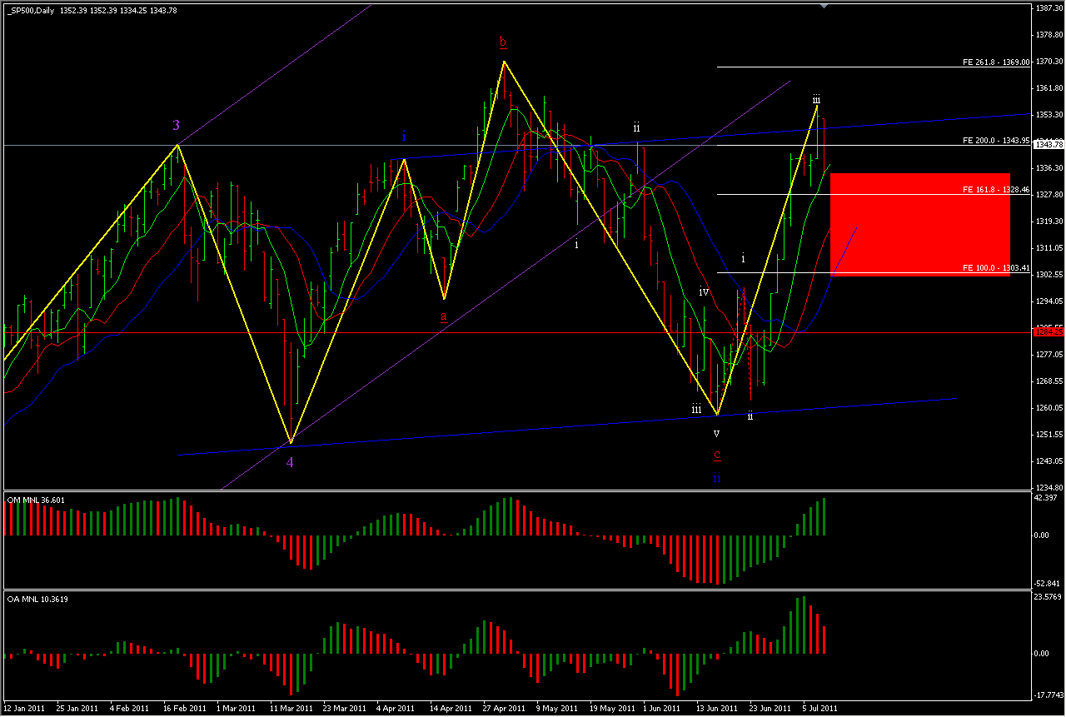Click the 5 Jul 2011 date label
This screenshot has width=1066, height=717.
pos(819,709)
